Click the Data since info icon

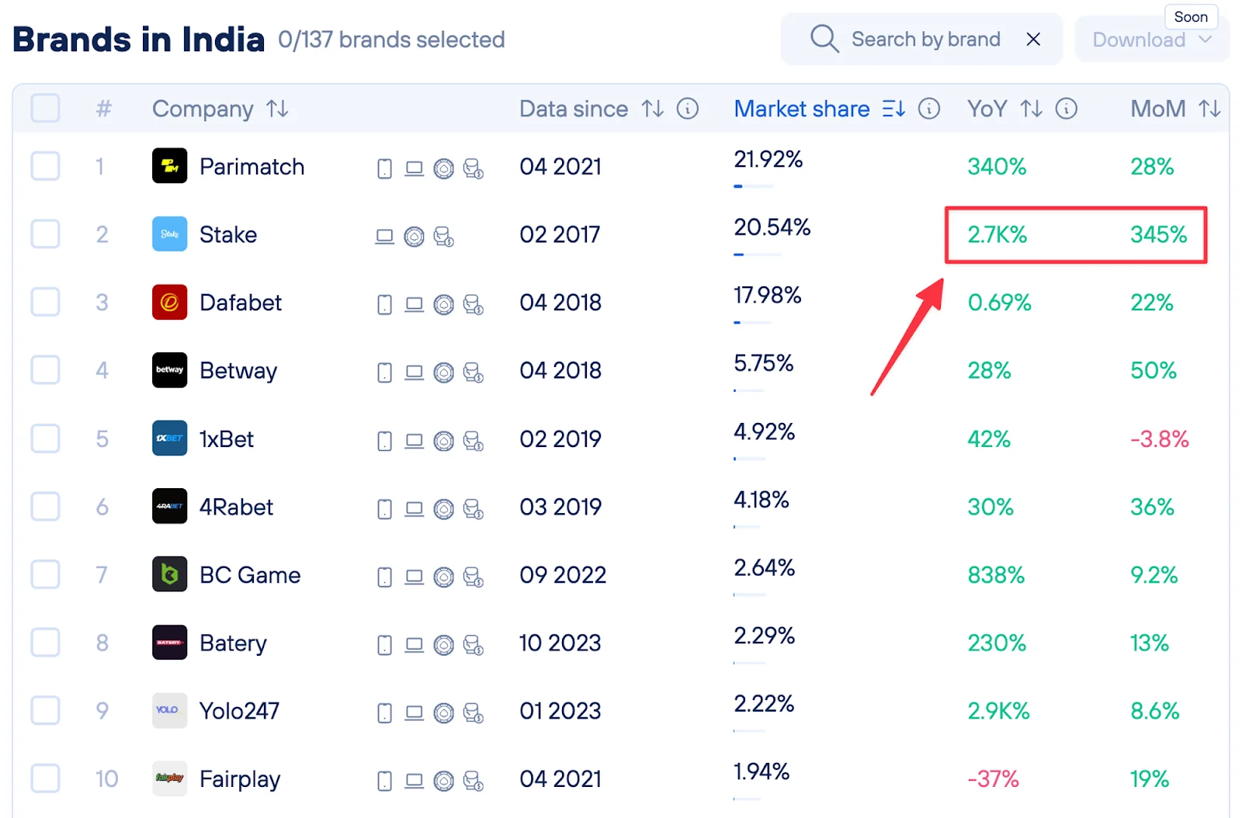[x=688, y=109]
